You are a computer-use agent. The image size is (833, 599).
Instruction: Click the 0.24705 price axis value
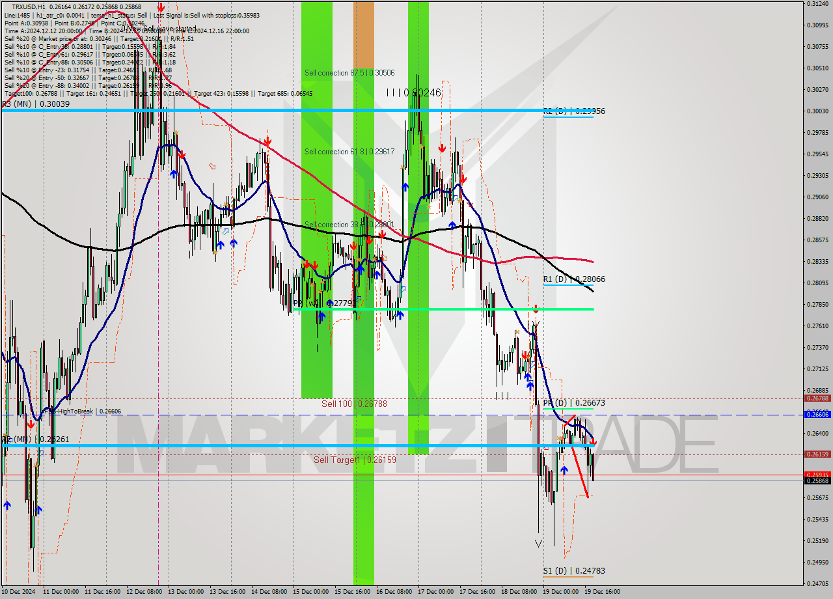[x=817, y=584]
